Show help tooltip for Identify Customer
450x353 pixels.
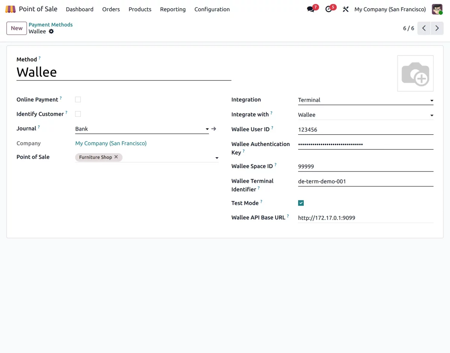[x=66, y=112]
